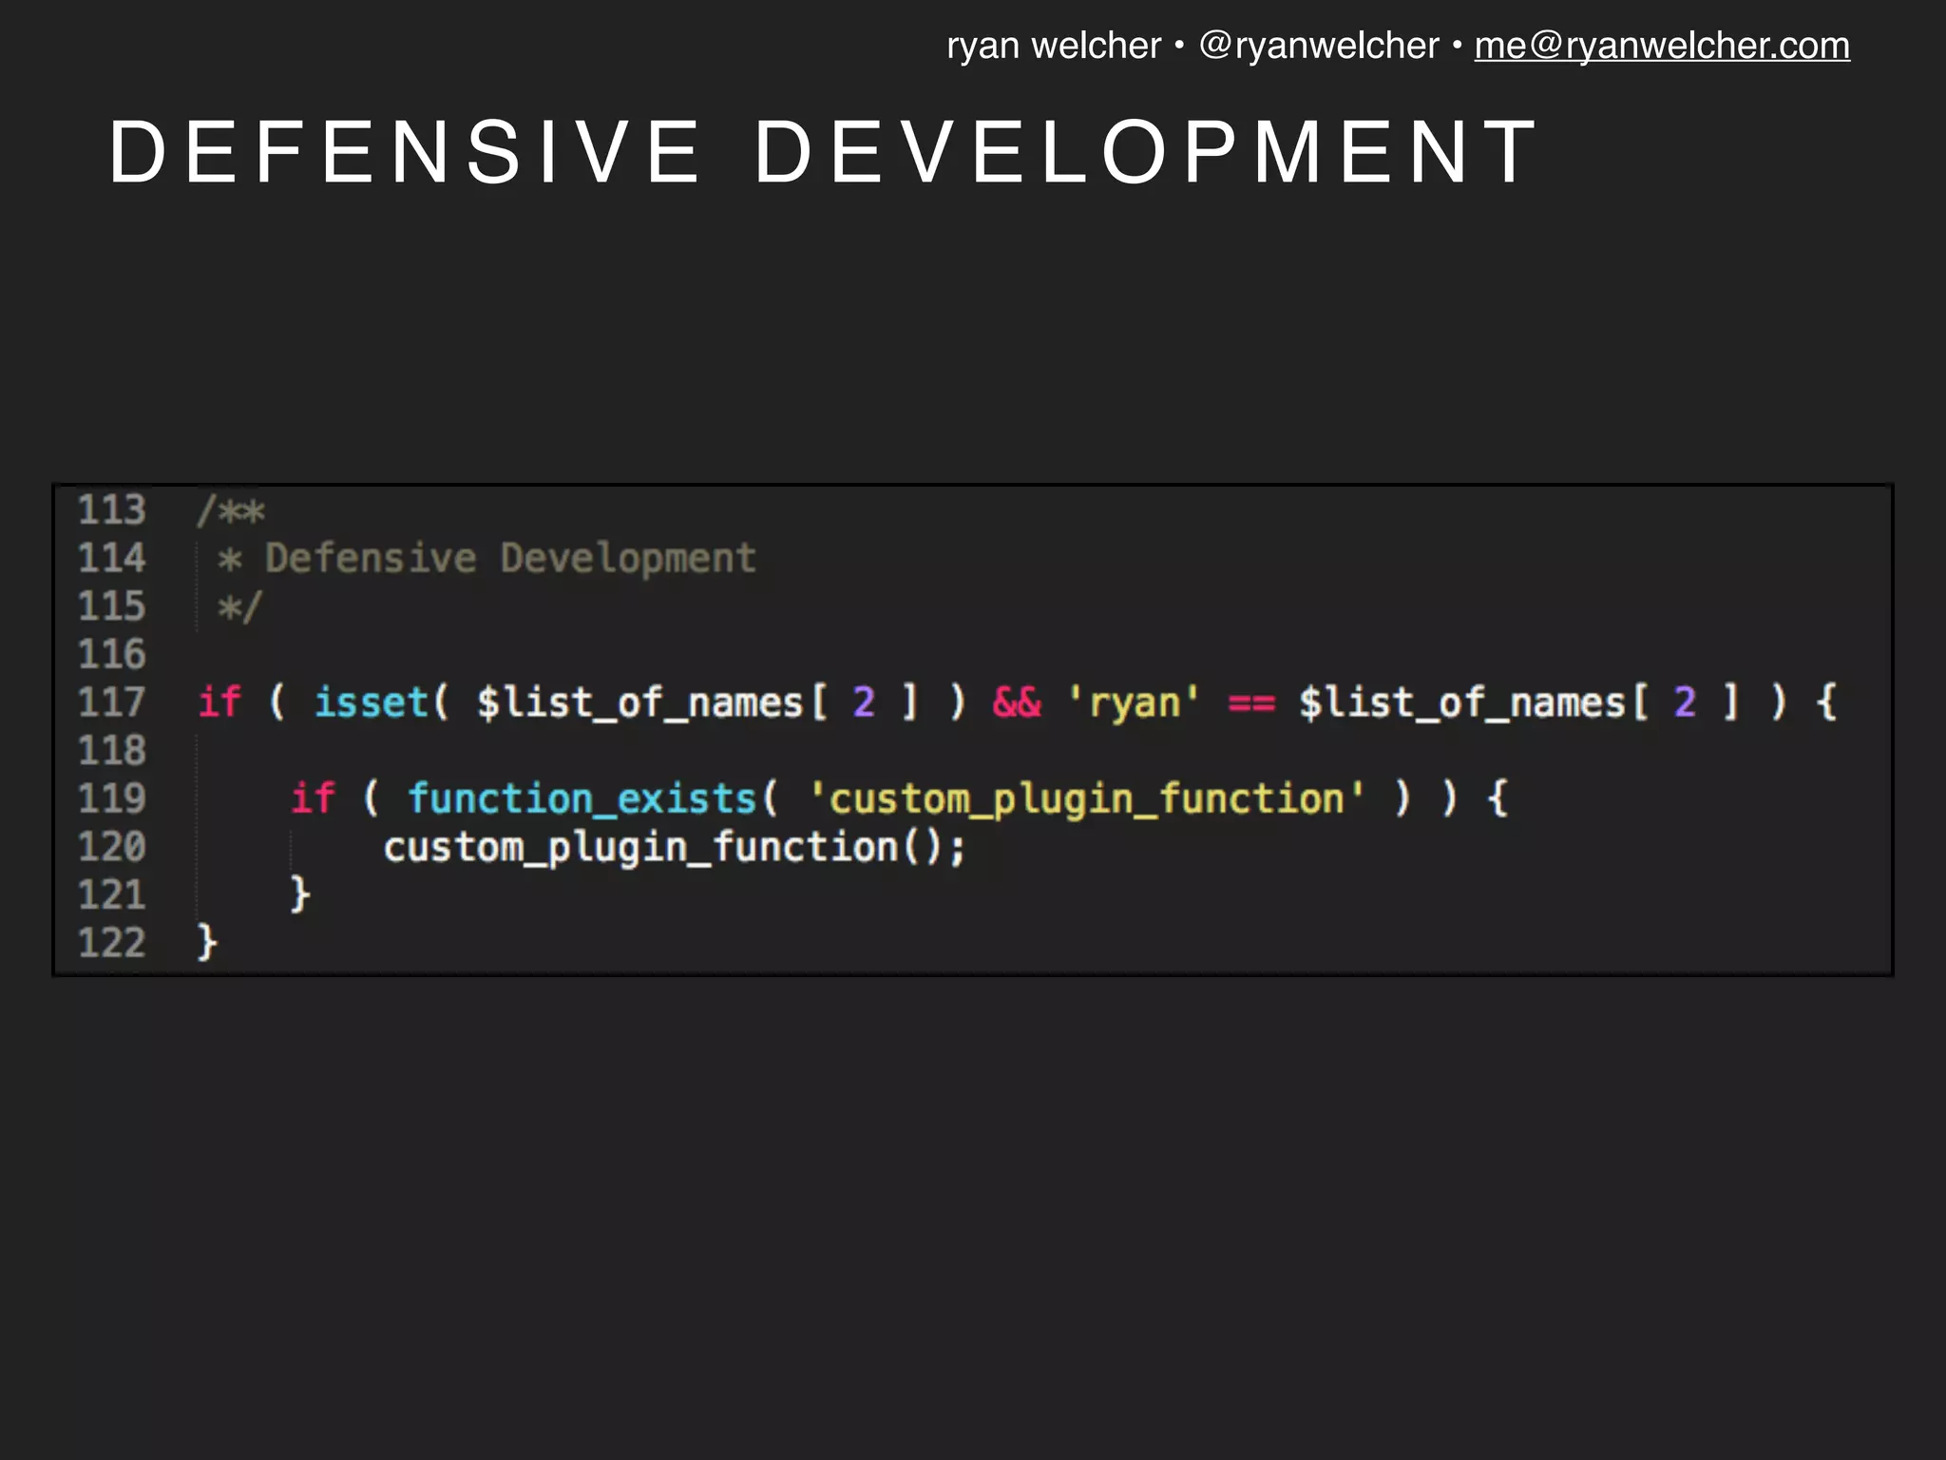The height and width of the screenshot is (1460, 1946).
Task: Click line number 119
Action: click(111, 798)
